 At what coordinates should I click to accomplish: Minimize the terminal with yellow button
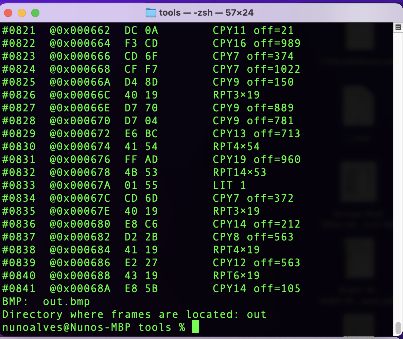click(x=22, y=13)
